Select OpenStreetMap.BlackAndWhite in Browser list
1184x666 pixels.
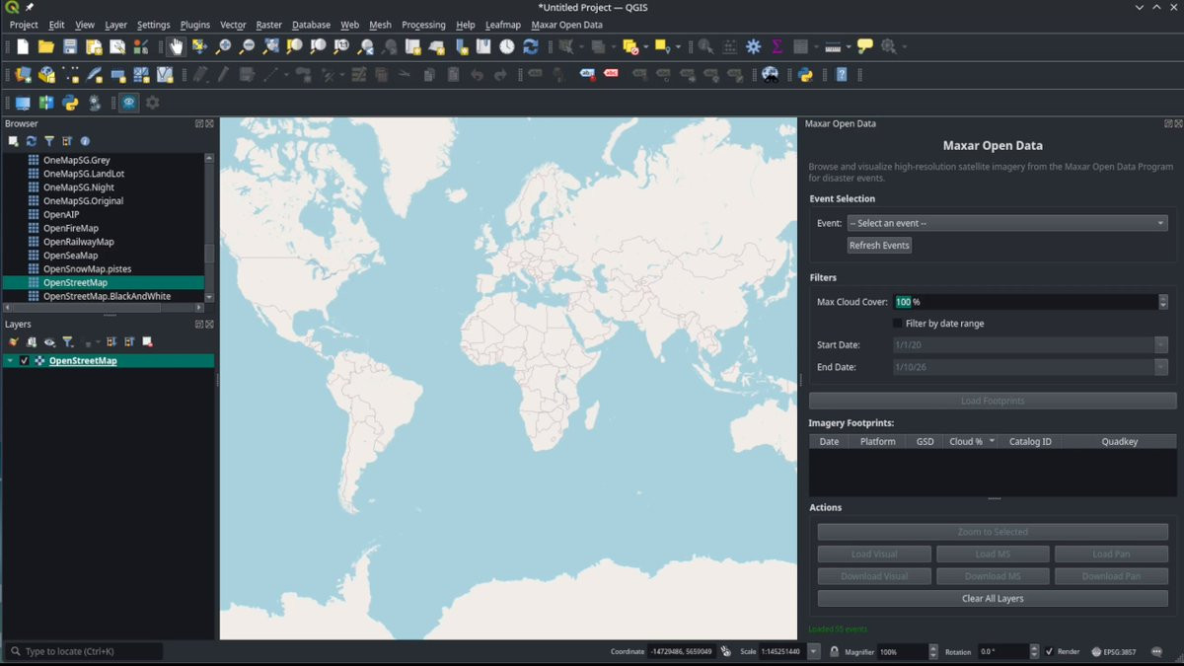click(107, 296)
